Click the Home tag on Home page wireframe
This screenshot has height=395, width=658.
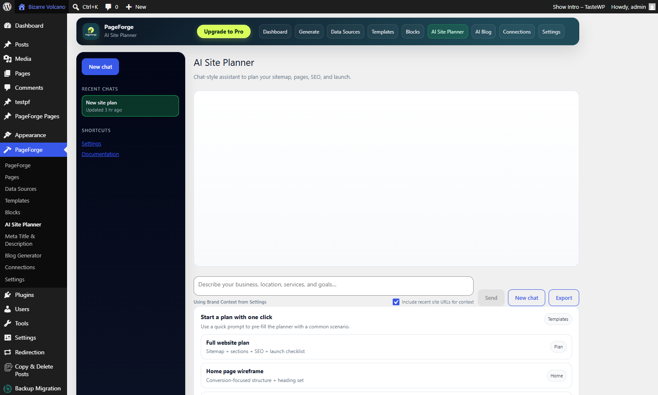point(557,376)
